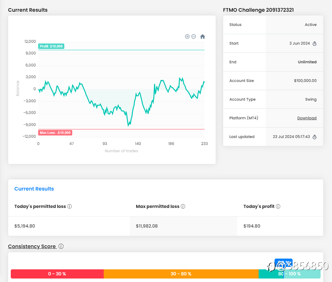Select the Swing account type value
Screen dimensions: 332x282
[311, 99]
